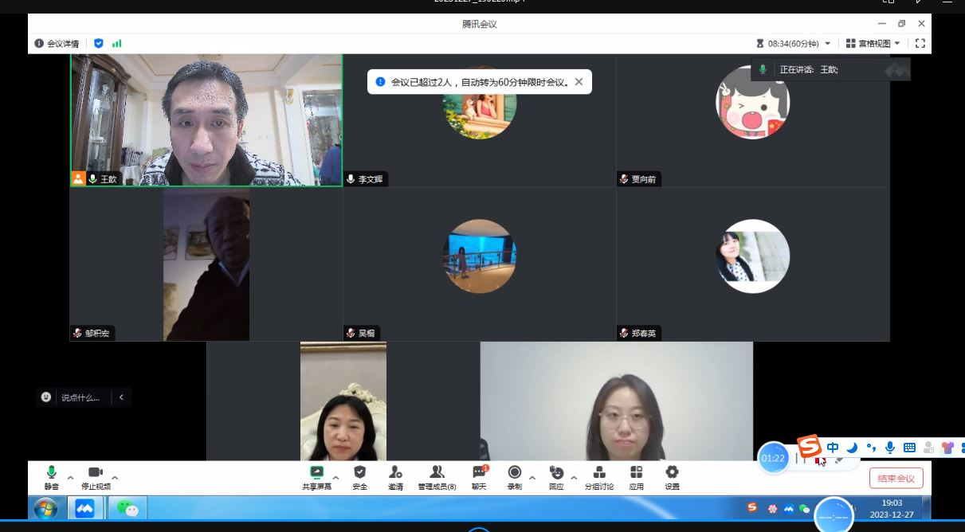The height and width of the screenshot is (532, 965).
Task: Expand audio options arrow beside 静音
Action: (71, 478)
